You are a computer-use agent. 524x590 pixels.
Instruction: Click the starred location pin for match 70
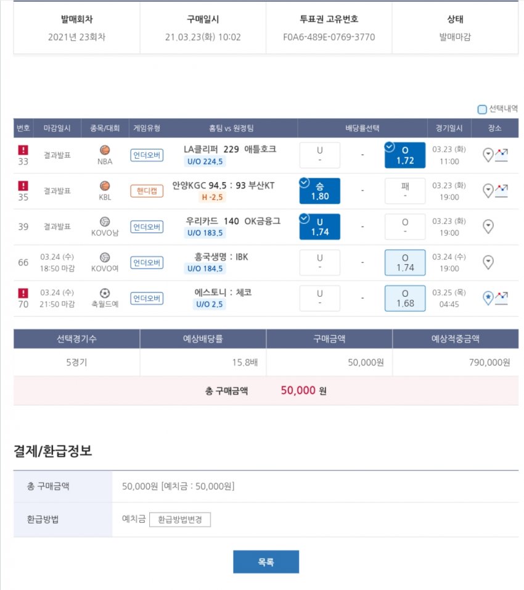[x=488, y=298]
